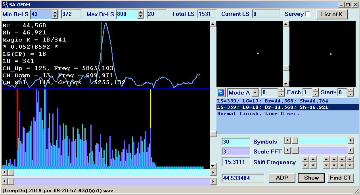Open the Mode A dropdown
360x195 pixels.
(255, 93)
